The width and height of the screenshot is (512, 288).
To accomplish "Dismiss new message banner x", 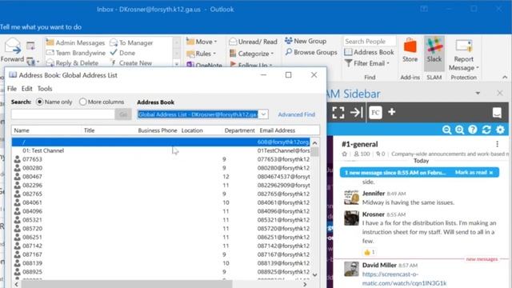I will click(x=491, y=173).
